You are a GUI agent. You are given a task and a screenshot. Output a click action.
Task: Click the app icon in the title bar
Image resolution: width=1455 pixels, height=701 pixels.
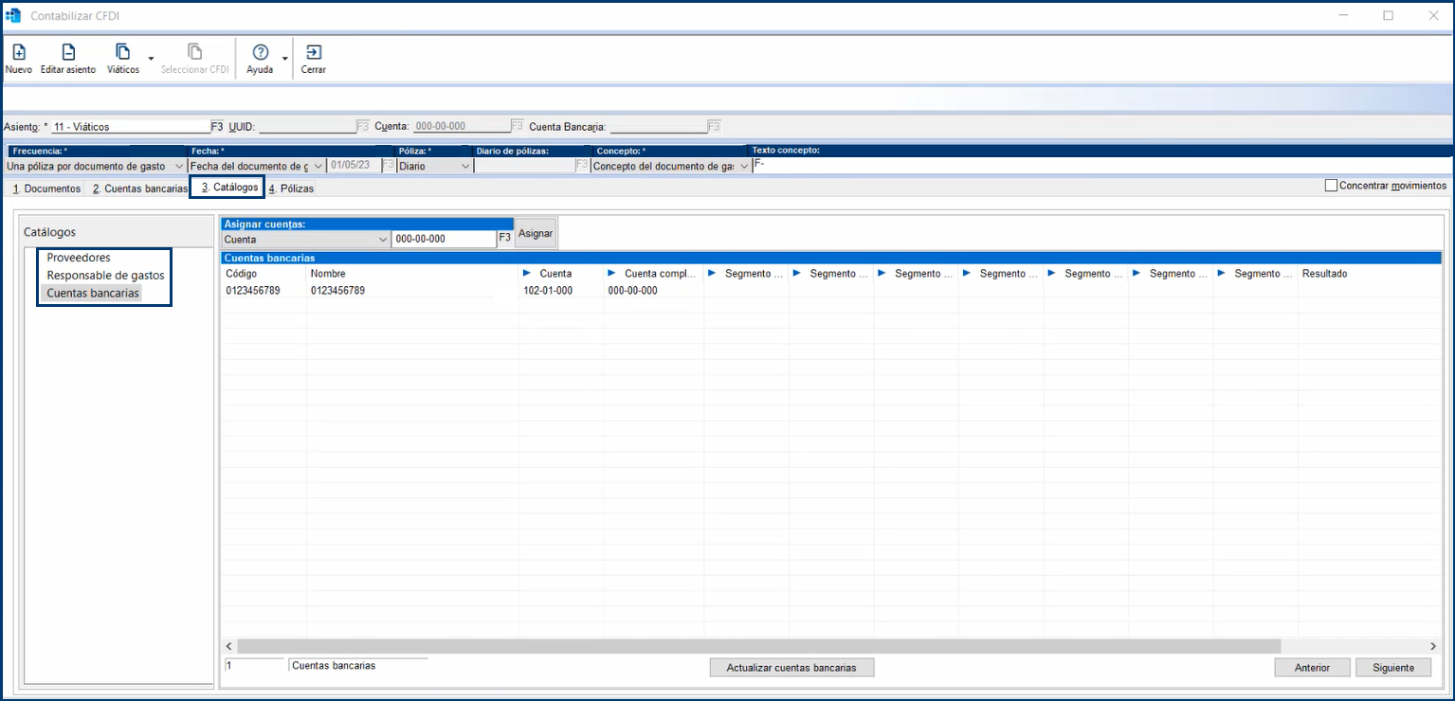14,16
